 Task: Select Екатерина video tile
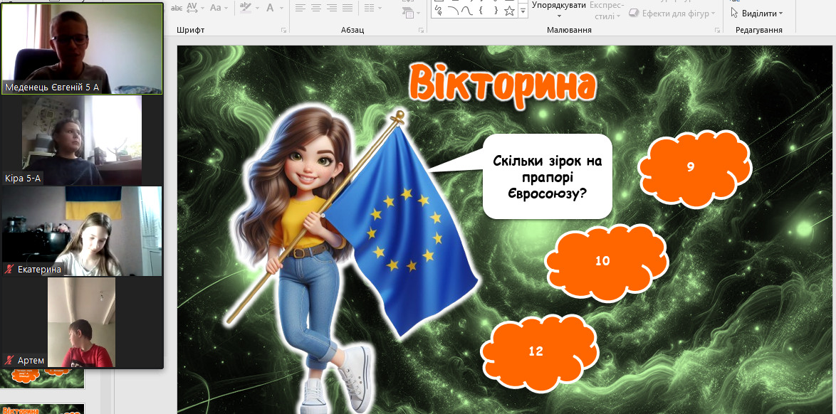click(82, 231)
